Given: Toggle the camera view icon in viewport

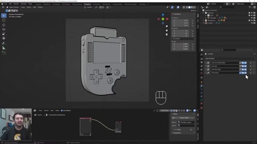Looking at the screenshot, I should point(167,35).
